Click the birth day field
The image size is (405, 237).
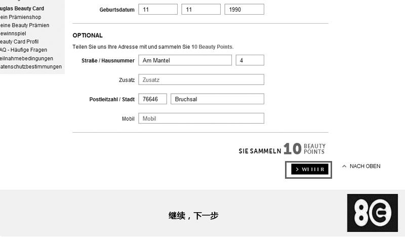[157, 9]
